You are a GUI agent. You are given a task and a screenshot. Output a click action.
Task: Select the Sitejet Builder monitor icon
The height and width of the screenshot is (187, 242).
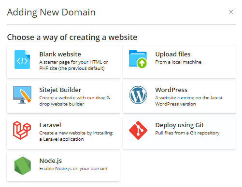22,95
